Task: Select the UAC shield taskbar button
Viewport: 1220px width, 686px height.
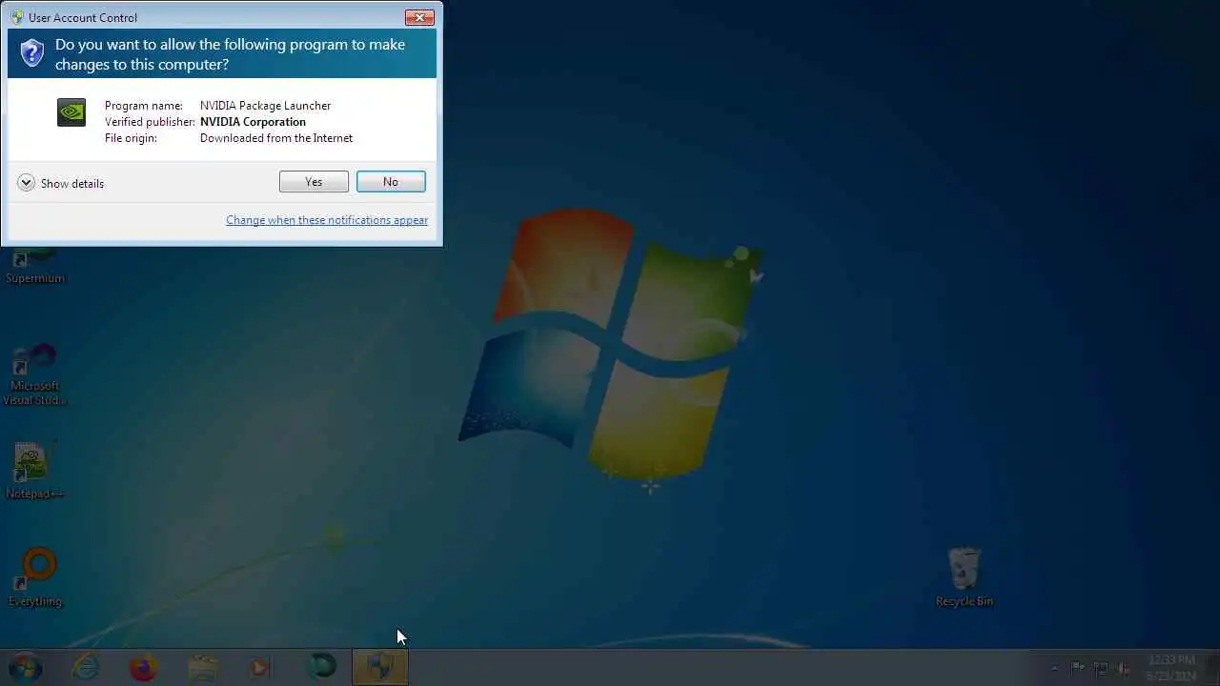Action: [x=380, y=667]
